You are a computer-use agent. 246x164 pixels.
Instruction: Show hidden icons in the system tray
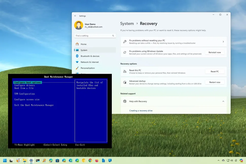[219, 160]
